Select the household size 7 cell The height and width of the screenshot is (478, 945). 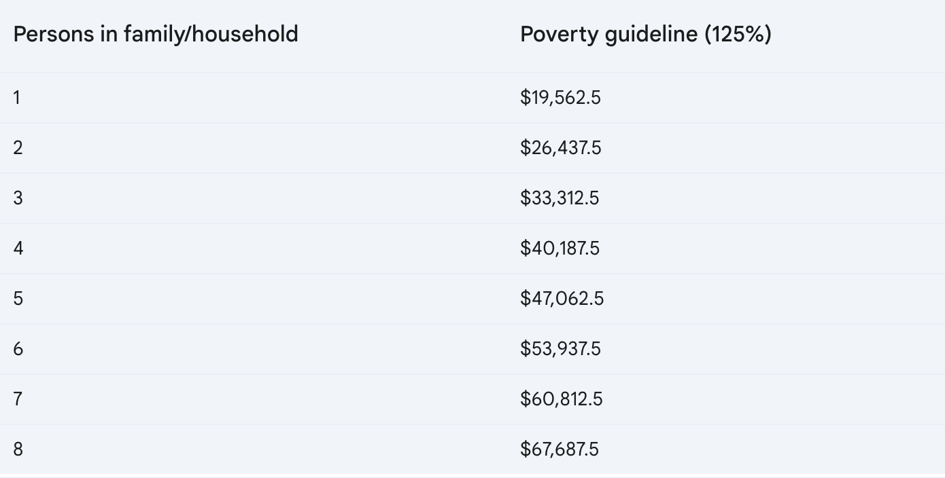[18, 399]
